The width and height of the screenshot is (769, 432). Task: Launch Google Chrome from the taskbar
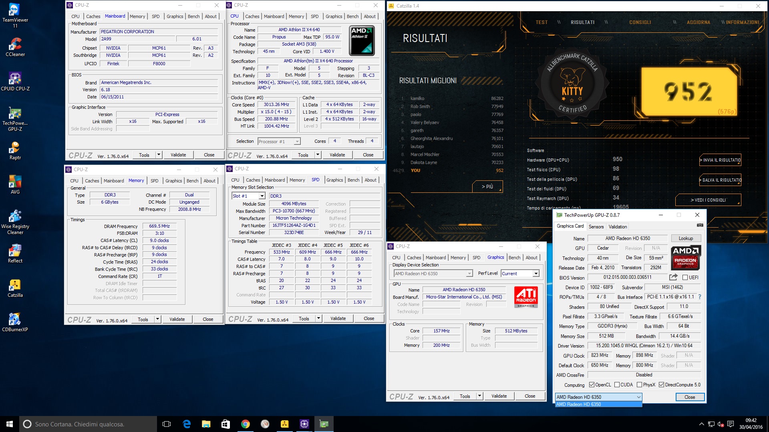pyautogui.click(x=246, y=424)
